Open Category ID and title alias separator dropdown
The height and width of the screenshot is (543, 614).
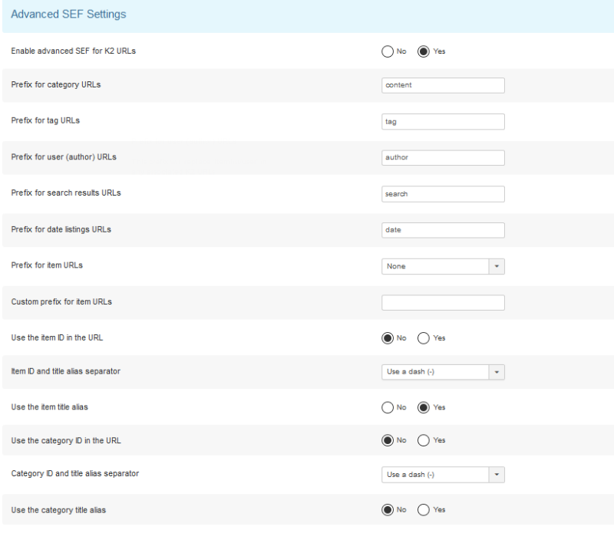[x=443, y=475]
